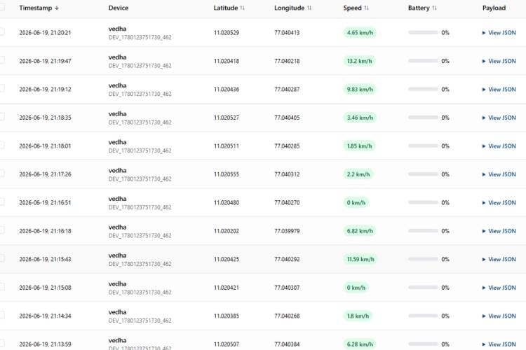Sort by Timestamp descending arrow icon
This screenshot has width=526, height=350.
[56, 8]
